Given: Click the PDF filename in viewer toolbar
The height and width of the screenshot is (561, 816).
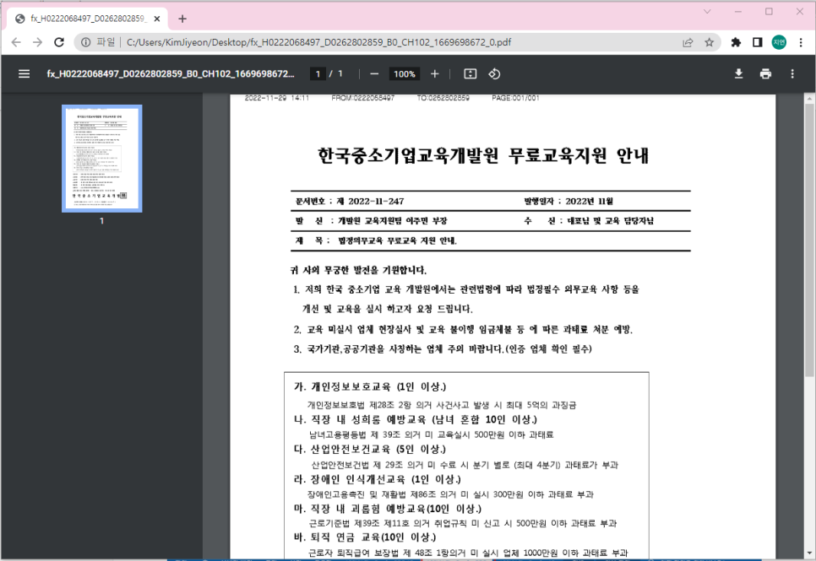Looking at the screenshot, I should pos(171,74).
